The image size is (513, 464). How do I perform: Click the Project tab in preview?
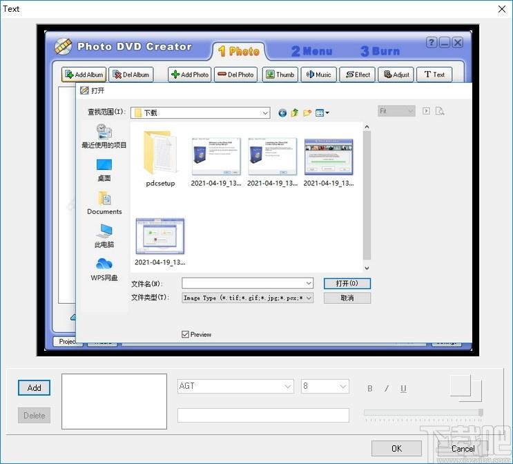click(x=67, y=341)
